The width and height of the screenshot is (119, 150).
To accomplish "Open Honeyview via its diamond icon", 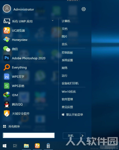I will pos(6,39).
